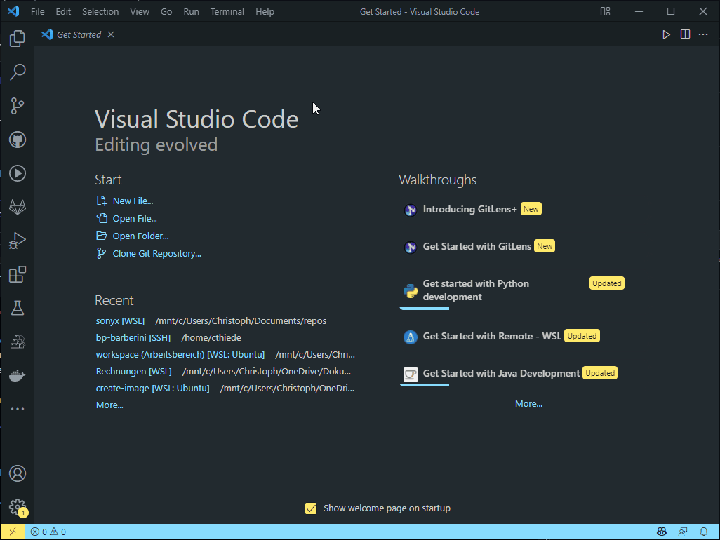
Task: Expand the overflow ellipsis in activity bar
Action: pyautogui.click(x=18, y=409)
